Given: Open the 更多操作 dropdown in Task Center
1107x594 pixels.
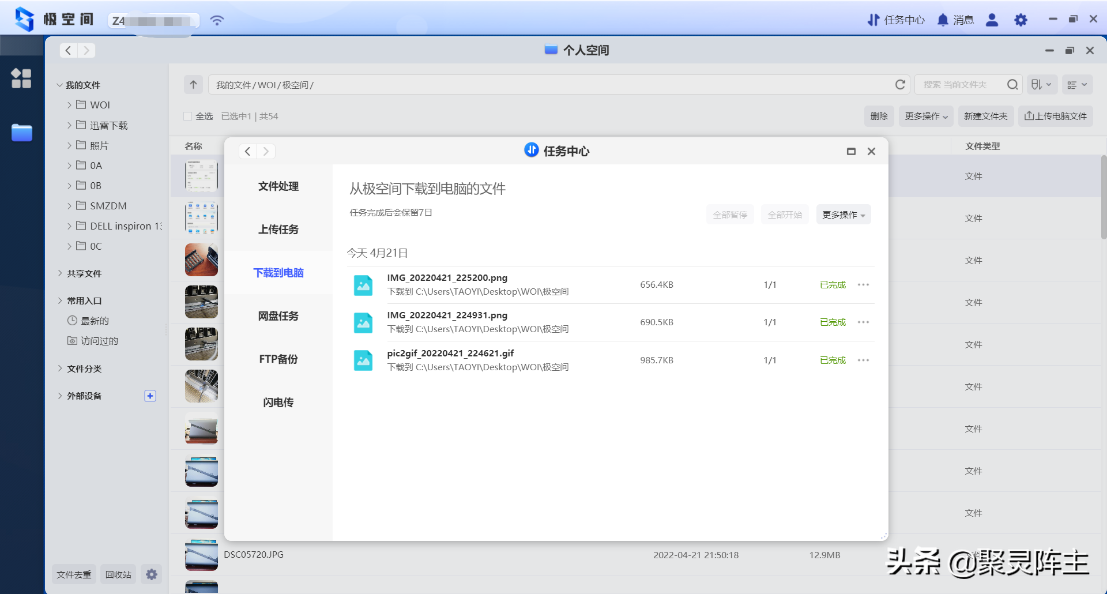Looking at the screenshot, I should pos(844,215).
